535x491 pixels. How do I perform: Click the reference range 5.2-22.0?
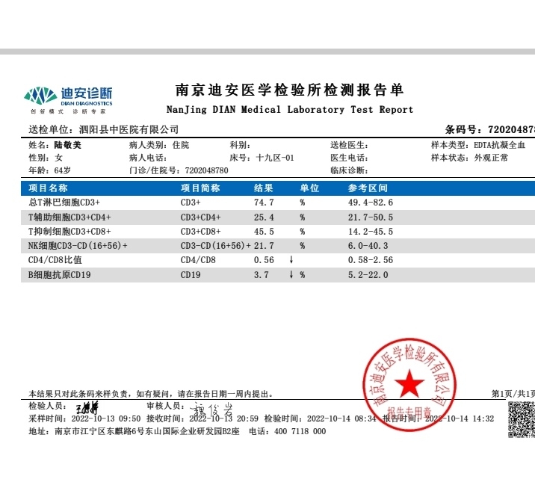tap(368, 275)
